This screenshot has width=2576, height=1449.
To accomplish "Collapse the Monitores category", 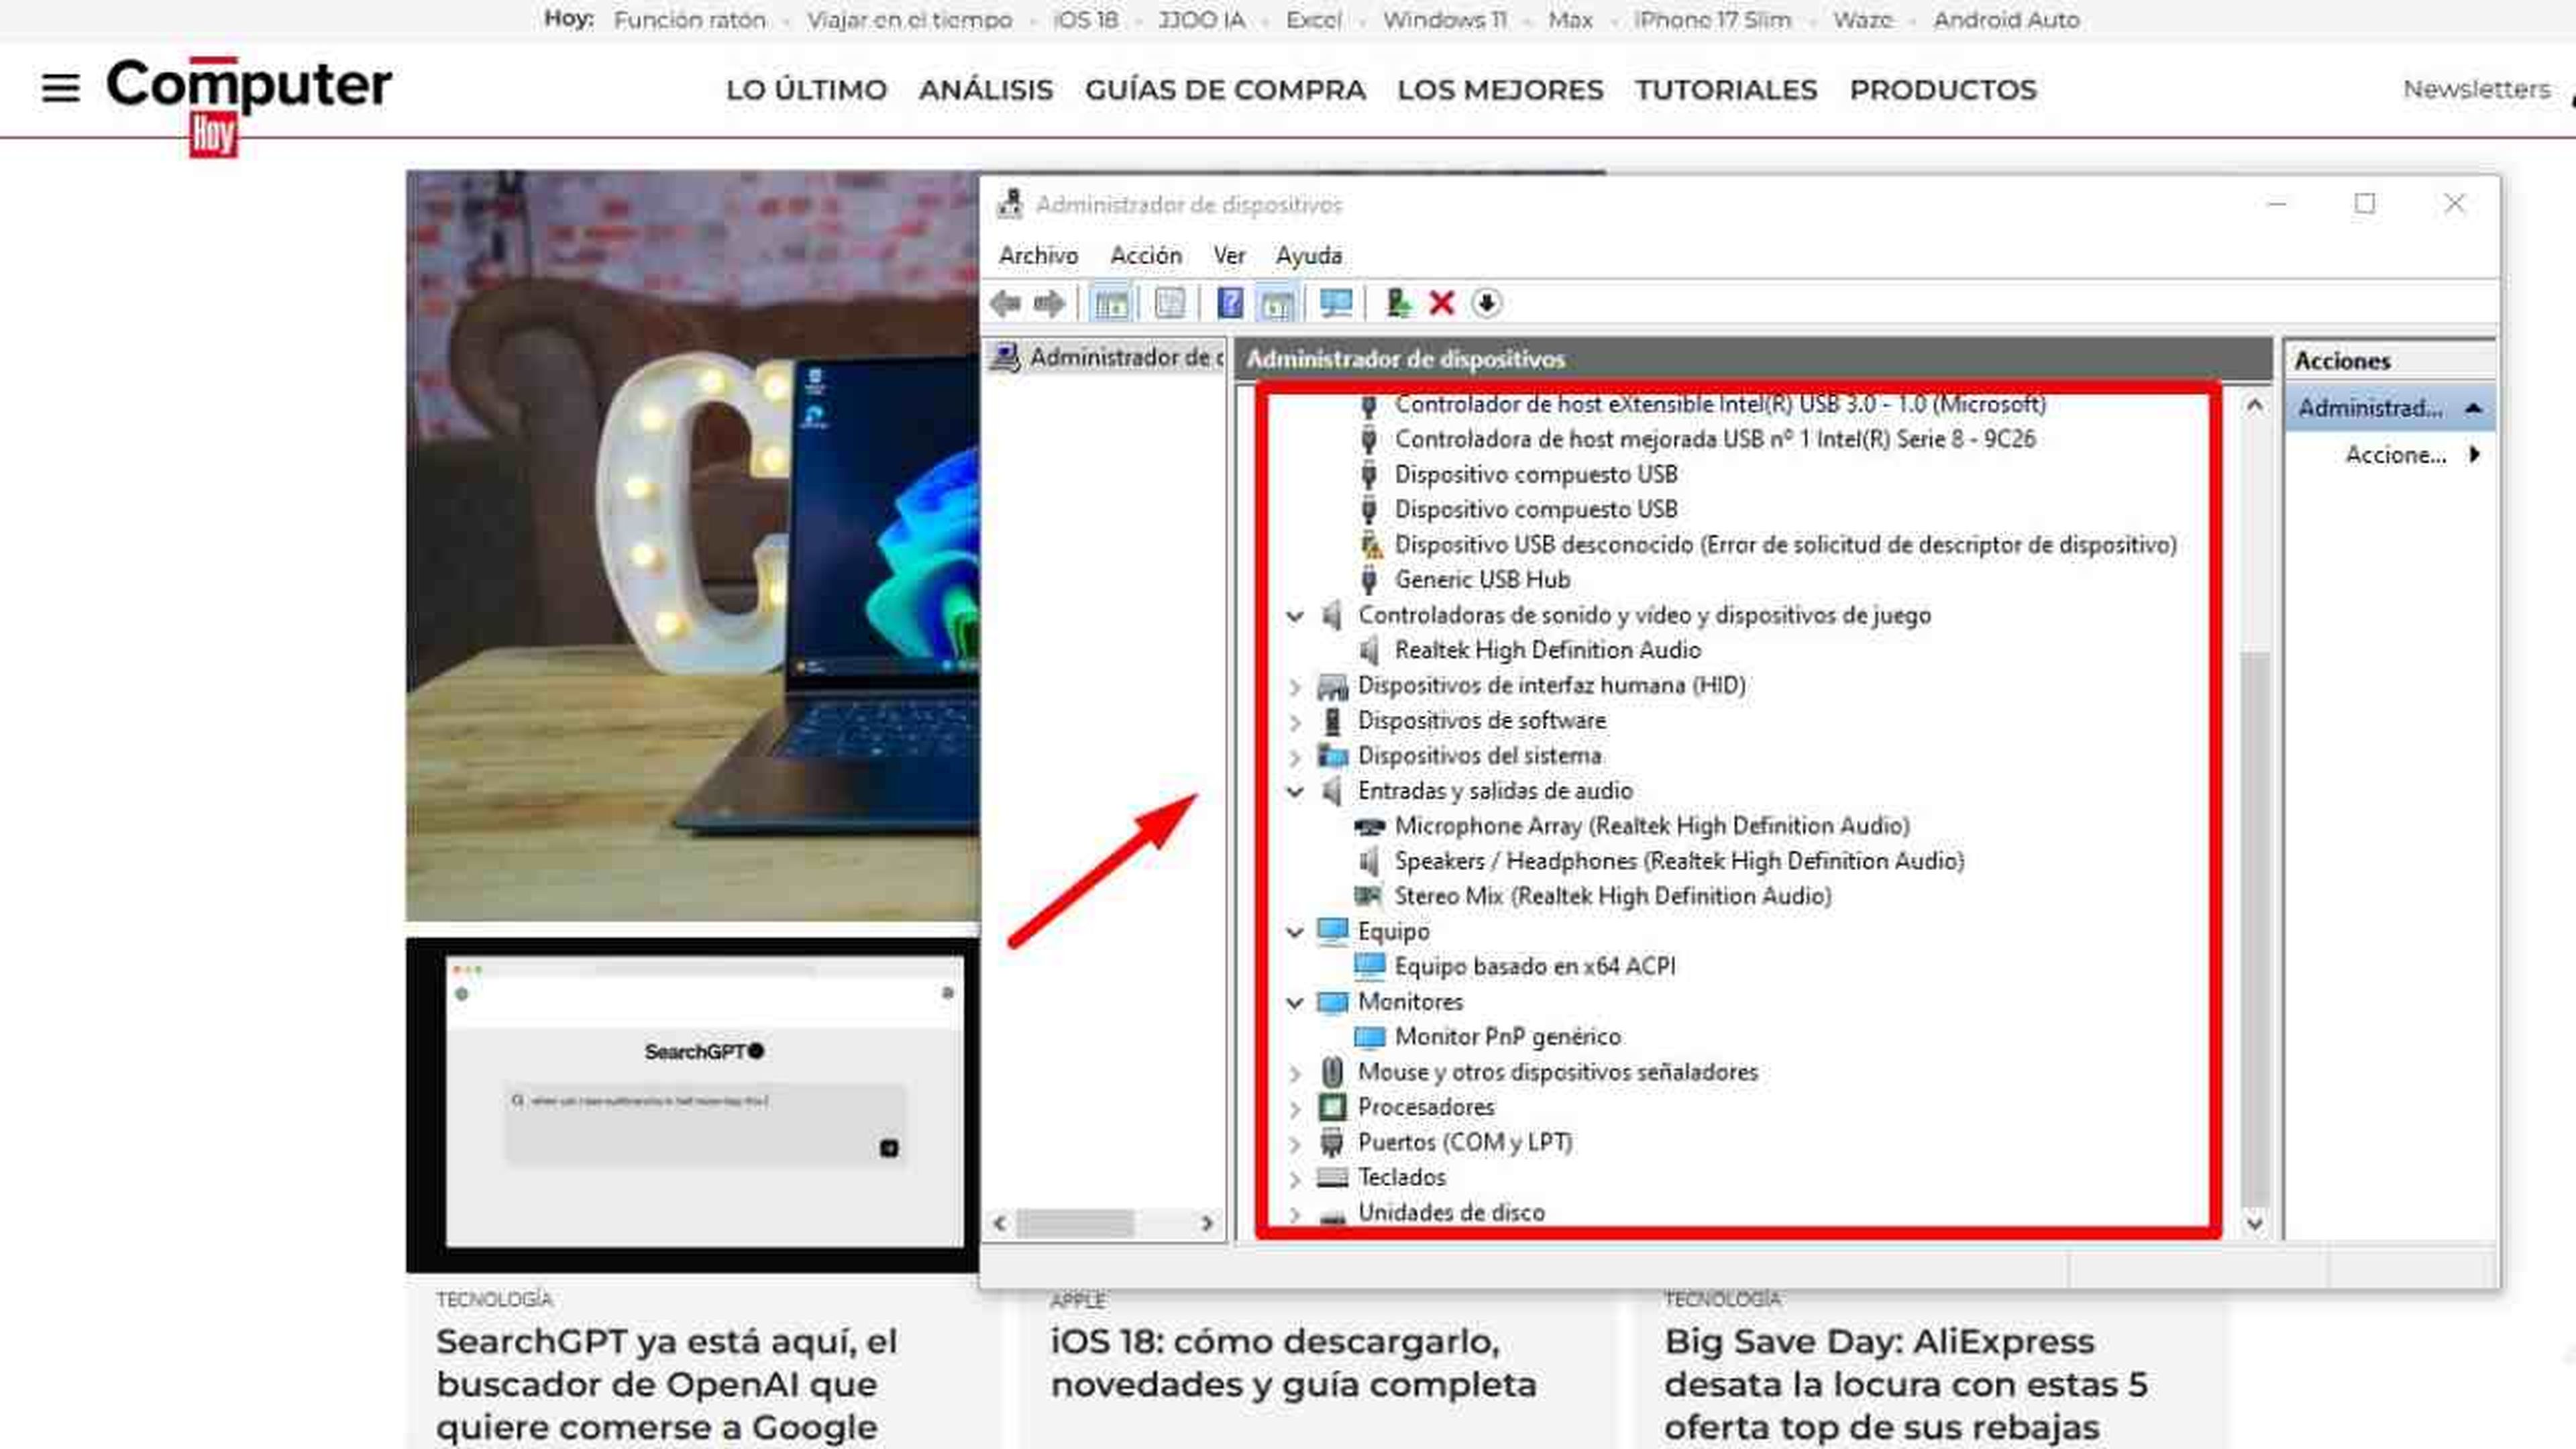I will pyautogui.click(x=1295, y=1003).
